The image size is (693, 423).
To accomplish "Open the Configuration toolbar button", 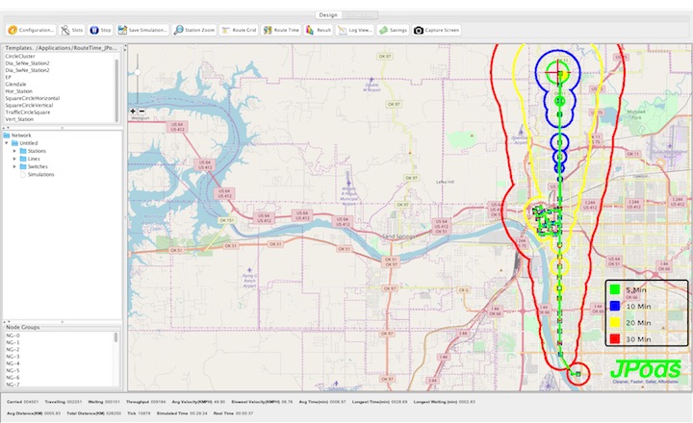I will pos(32,30).
